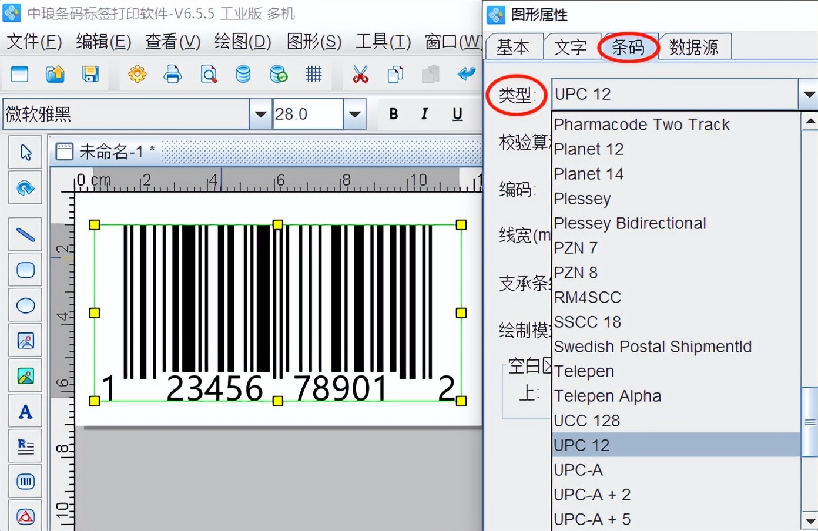Toggle italic formatting
The height and width of the screenshot is (531, 818).
[x=424, y=114]
